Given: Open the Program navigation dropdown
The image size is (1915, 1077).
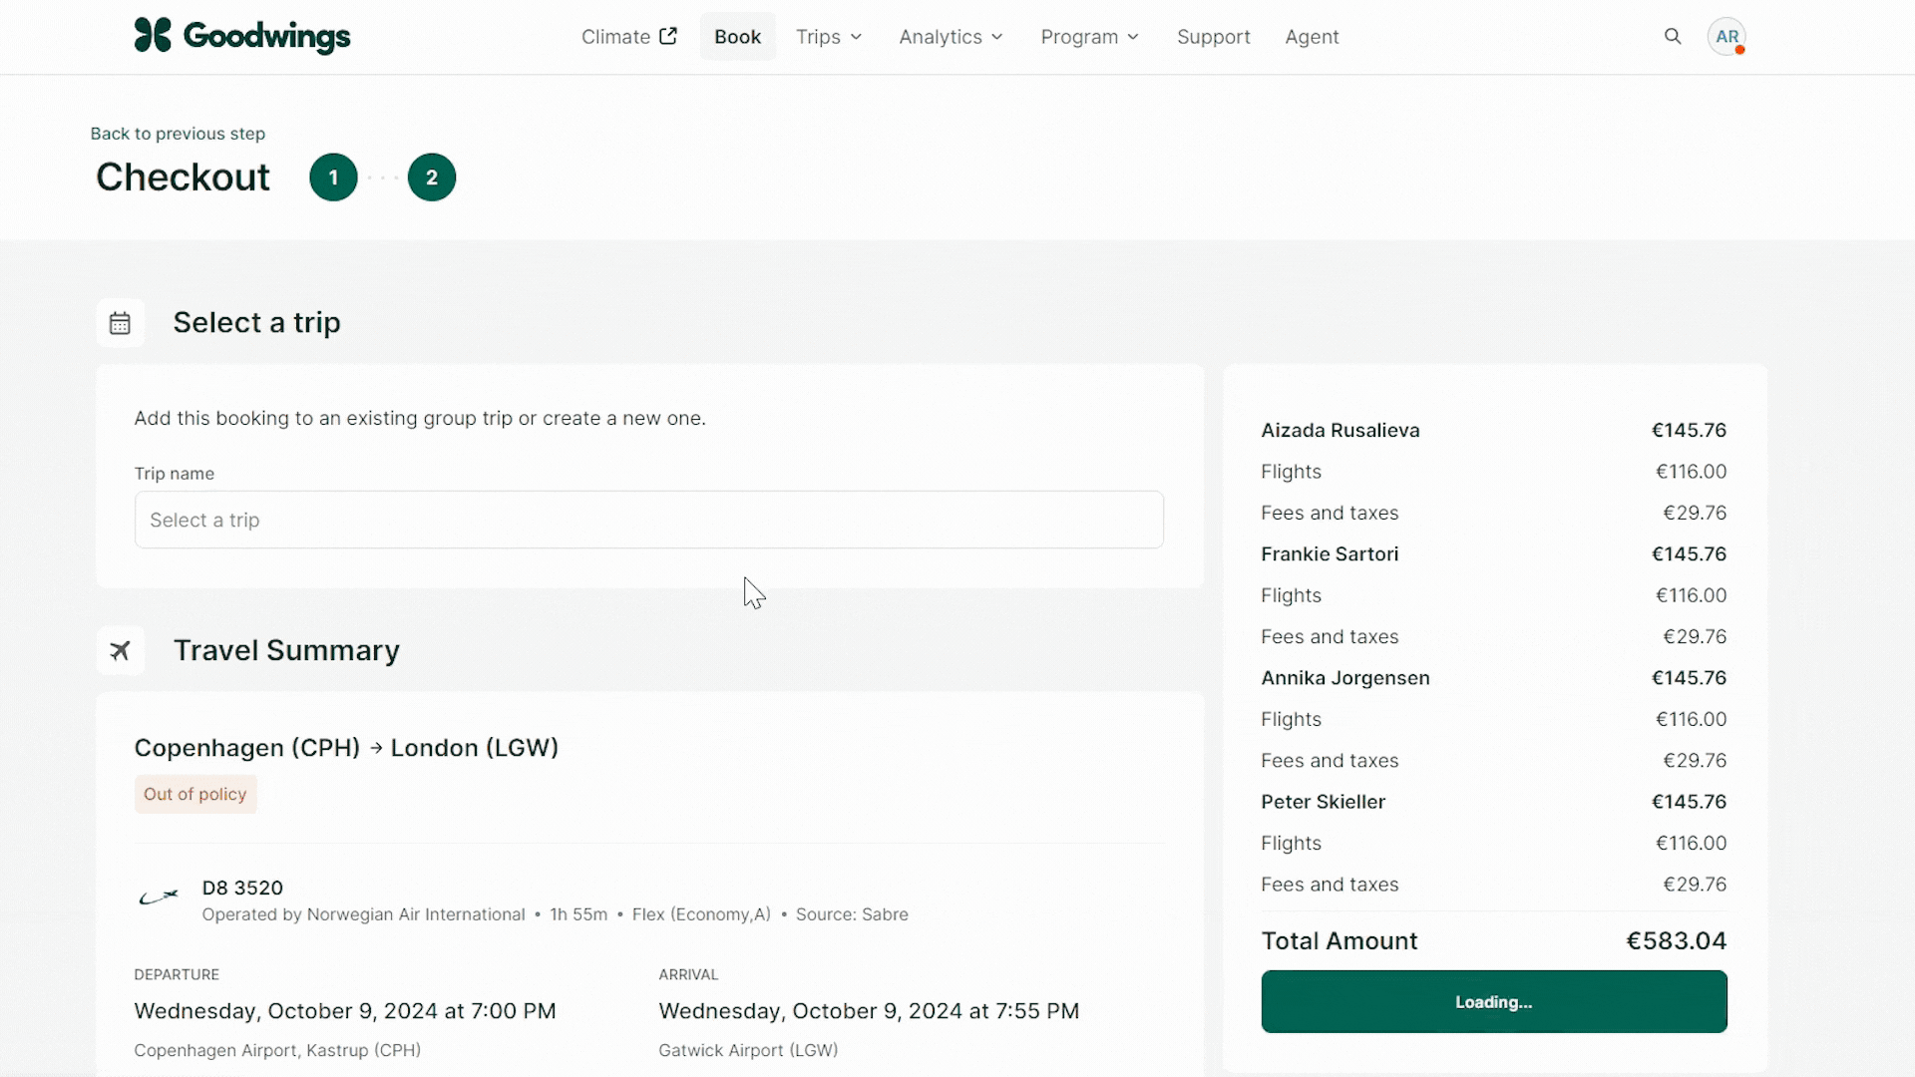Looking at the screenshot, I should tap(1089, 37).
